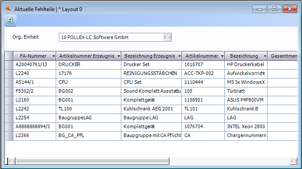Click the scroll left arrow on horizontal scrollbar

[12, 161]
